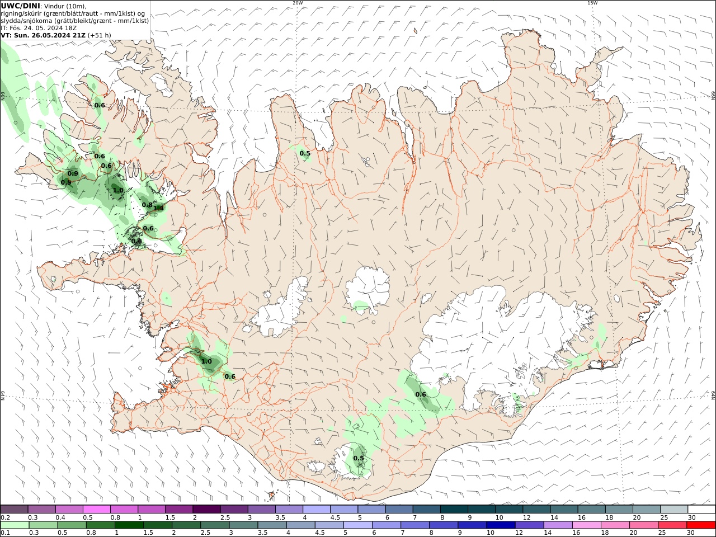Select the slate blue 7 swatch, upper legend
The height and width of the screenshot is (537, 716).
[x=426, y=510]
